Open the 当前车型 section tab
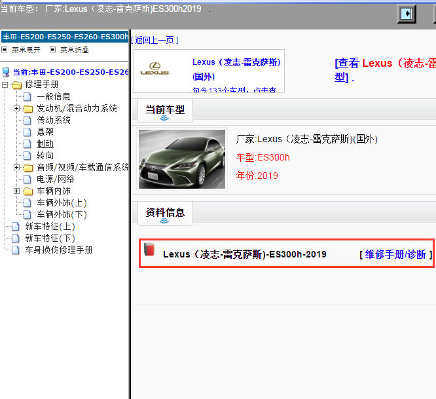Viewport: 436px width, 399px height. pyautogui.click(x=165, y=111)
